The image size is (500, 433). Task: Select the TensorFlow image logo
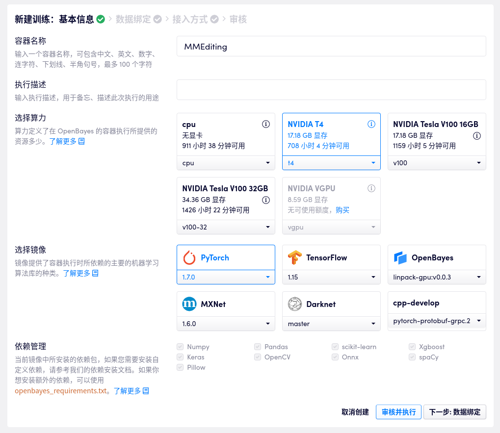295,257
